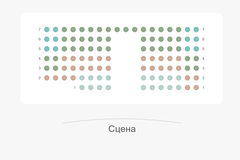Select the leftmost teal seat in row 5
The width and height of the screenshot is (240, 160).
47,49
